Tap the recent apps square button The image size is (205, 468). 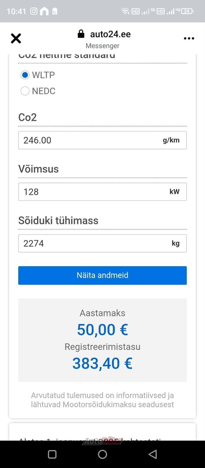pyautogui.click(x=52, y=454)
